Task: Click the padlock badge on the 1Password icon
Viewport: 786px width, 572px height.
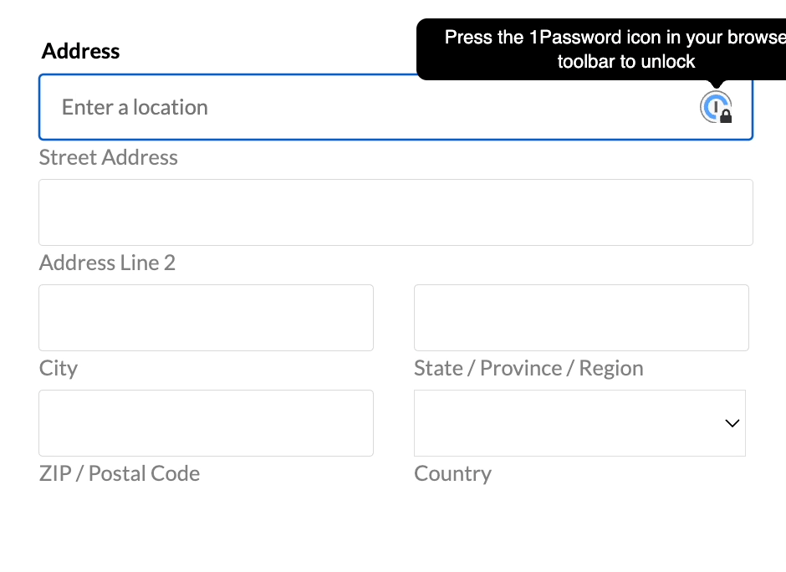Action: tap(725, 116)
